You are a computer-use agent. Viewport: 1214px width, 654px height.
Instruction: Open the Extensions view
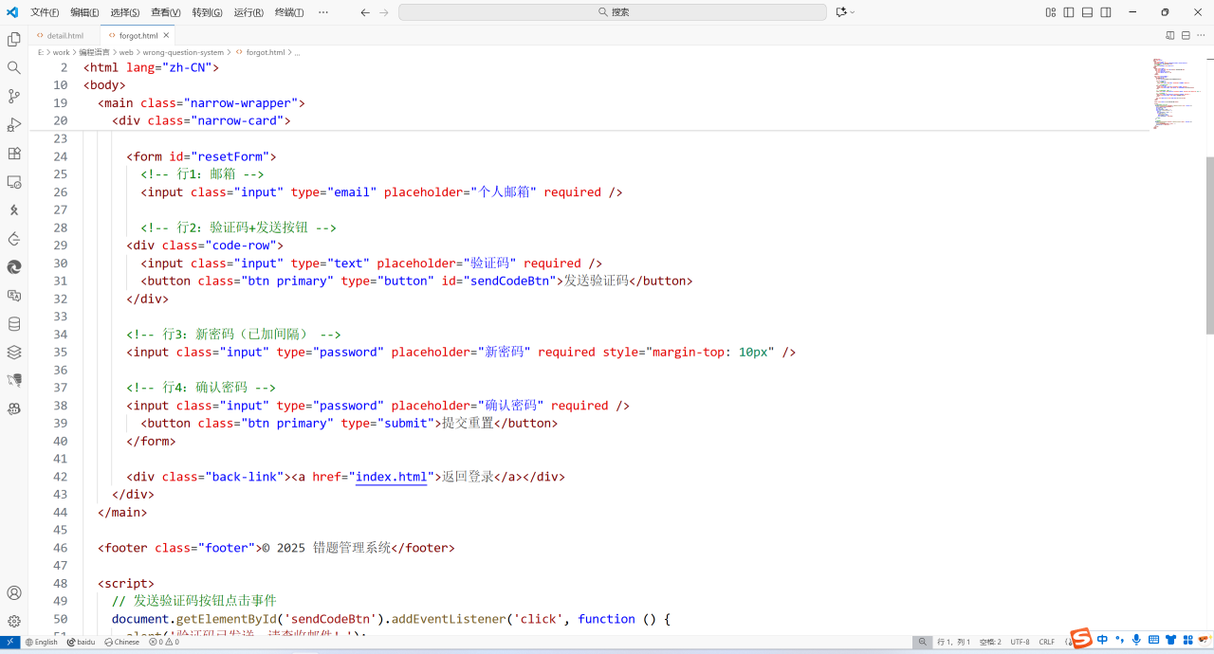tap(14, 154)
